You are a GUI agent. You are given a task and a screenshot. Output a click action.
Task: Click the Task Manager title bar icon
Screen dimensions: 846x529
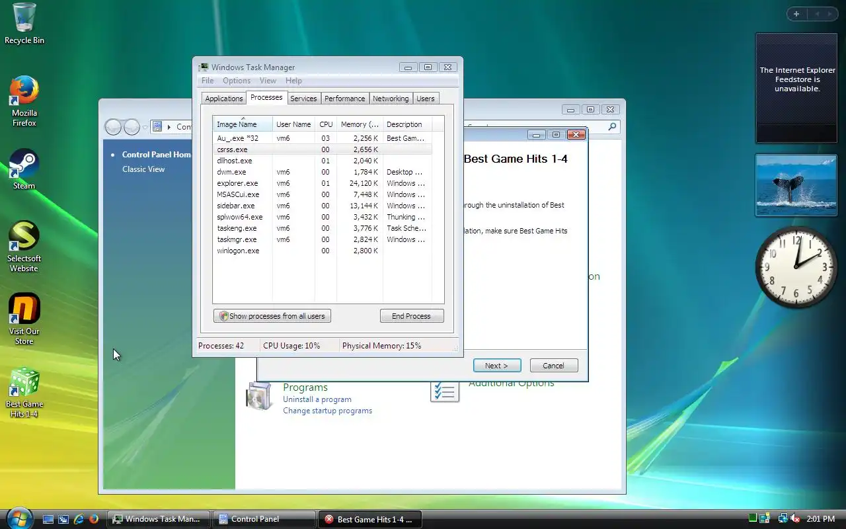pos(204,67)
